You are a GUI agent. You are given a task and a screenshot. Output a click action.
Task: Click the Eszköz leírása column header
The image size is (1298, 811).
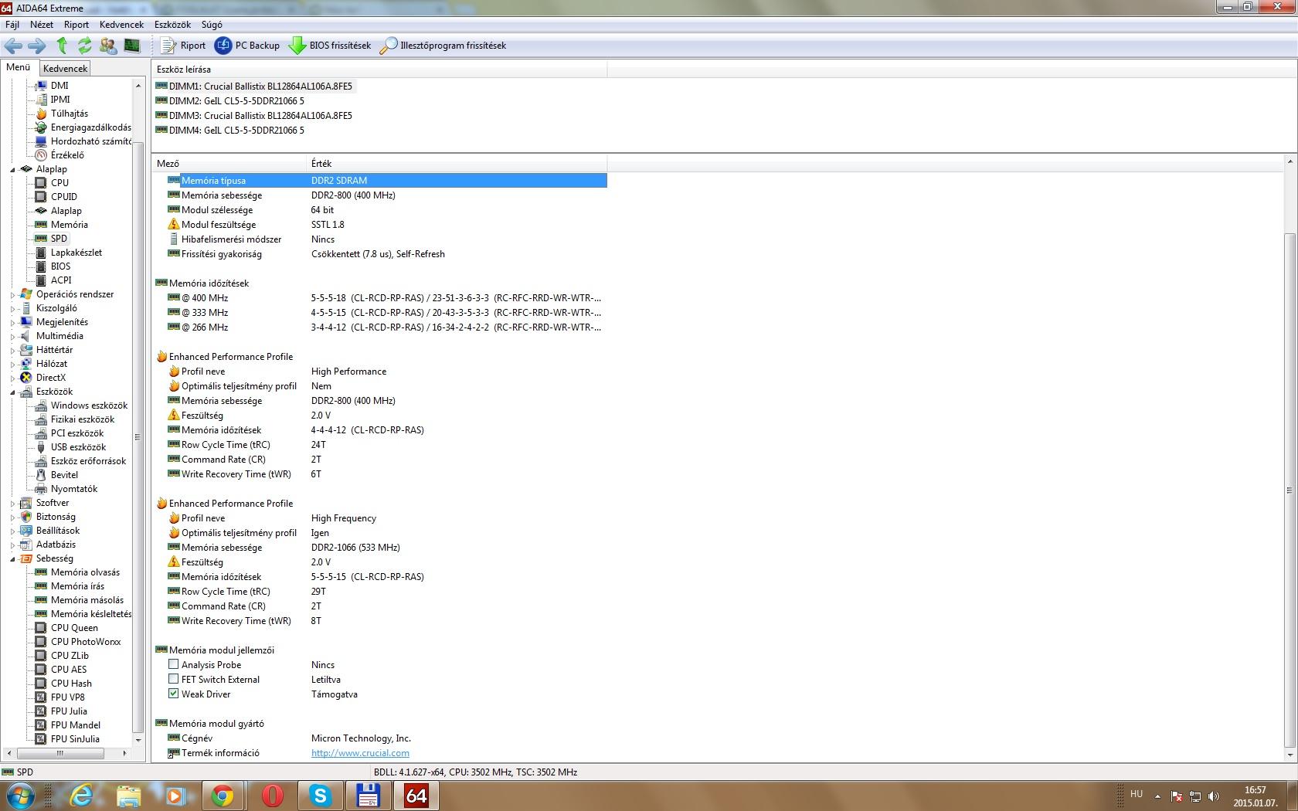point(379,70)
